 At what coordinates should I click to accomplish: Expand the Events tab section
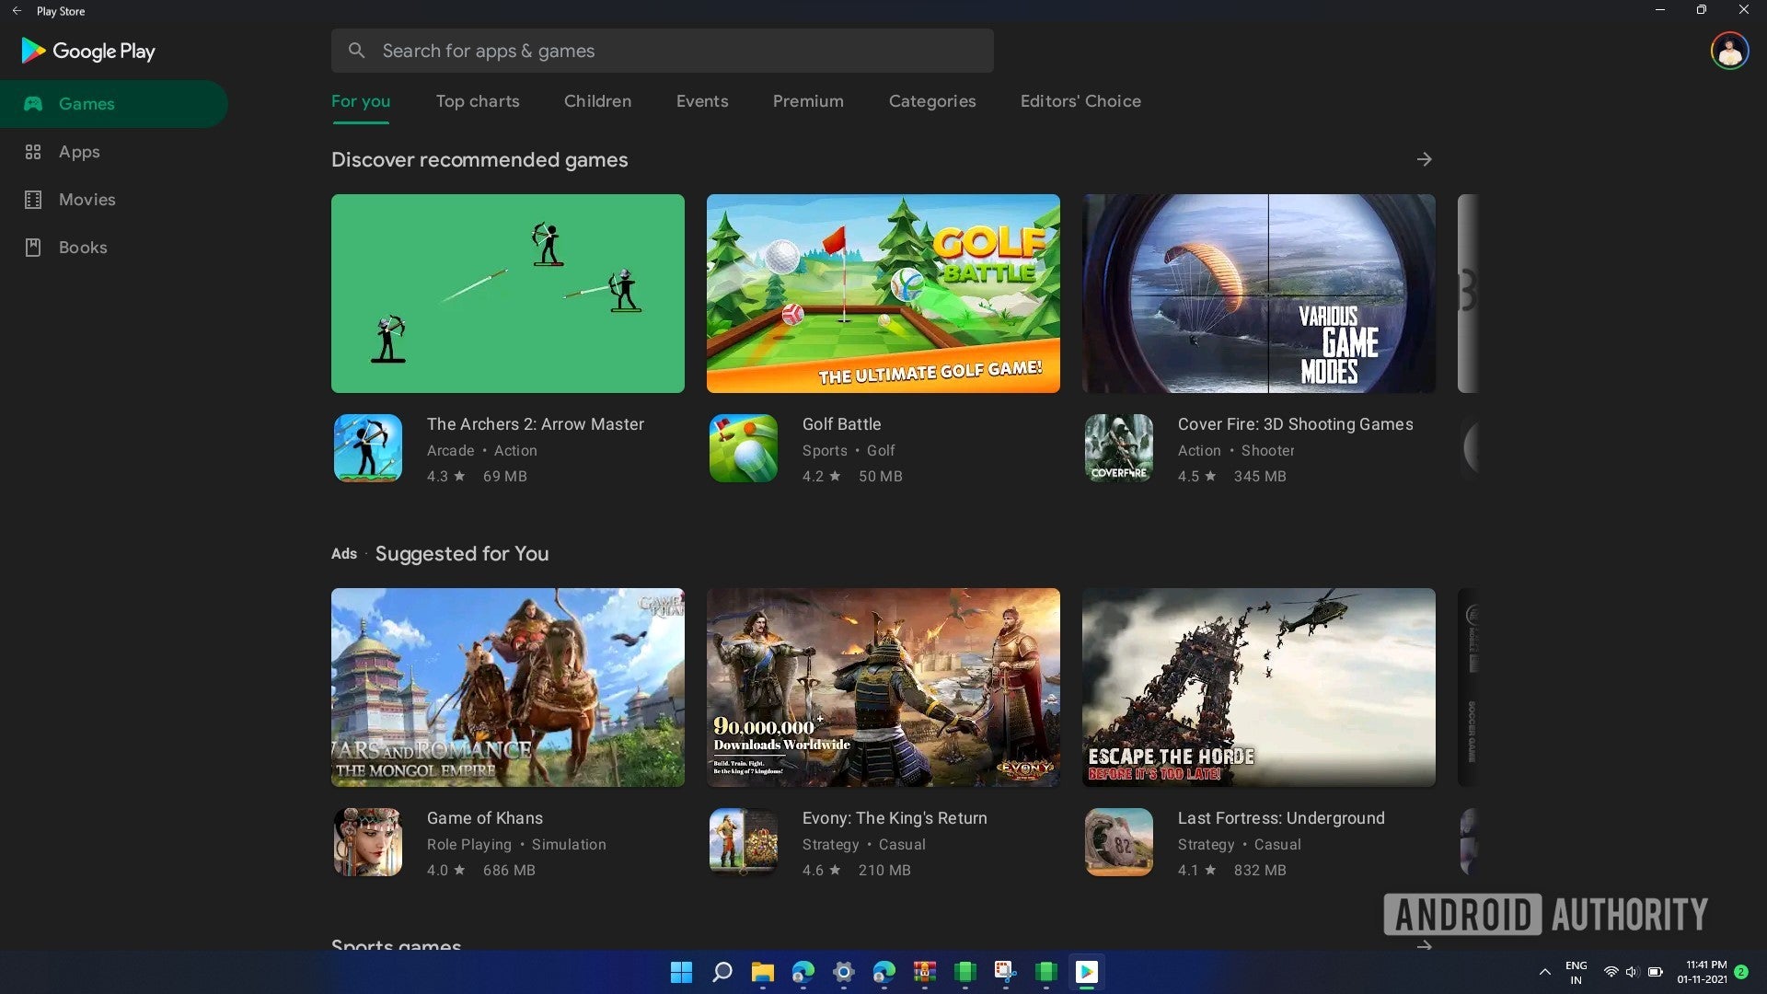[x=703, y=100]
